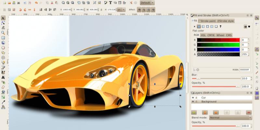
Task: Switch to the HSL color tab
Action: click(203, 35)
